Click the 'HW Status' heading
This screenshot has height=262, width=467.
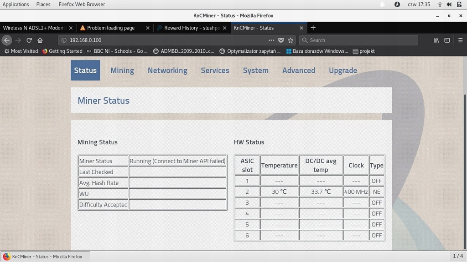pyautogui.click(x=249, y=142)
